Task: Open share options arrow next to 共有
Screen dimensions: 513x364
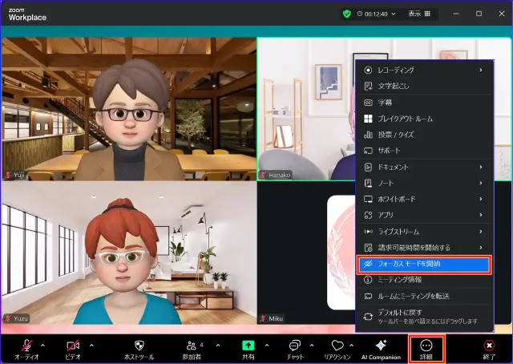Action: pyautogui.click(x=267, y=346)
